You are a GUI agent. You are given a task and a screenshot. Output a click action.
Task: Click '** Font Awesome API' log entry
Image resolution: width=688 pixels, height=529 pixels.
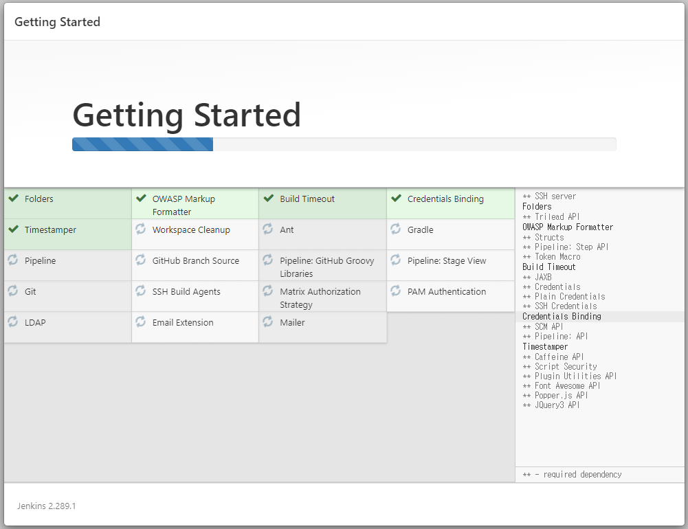(x=562, y=385)
